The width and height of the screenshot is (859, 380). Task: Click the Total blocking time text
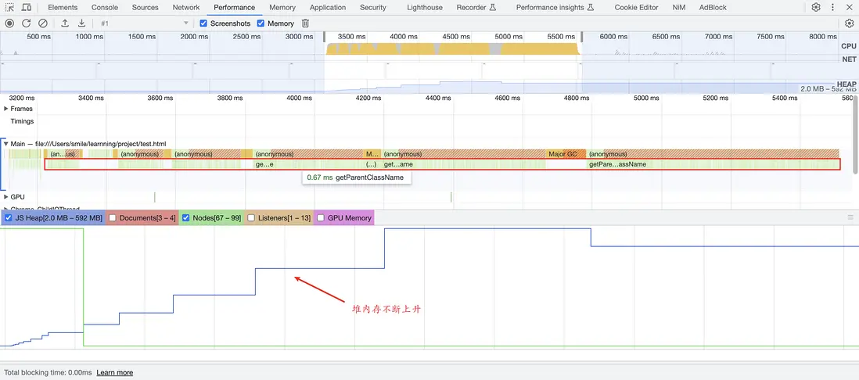48,372
